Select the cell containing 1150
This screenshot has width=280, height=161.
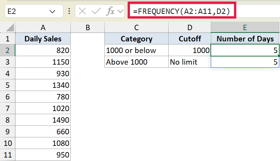43,62
